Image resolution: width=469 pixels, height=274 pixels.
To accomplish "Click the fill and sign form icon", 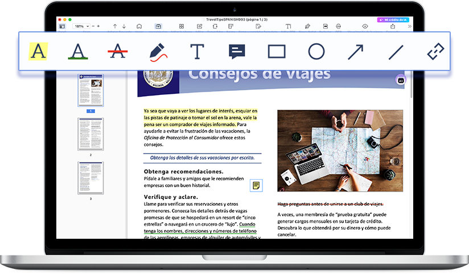I will (x=258, y=26).
